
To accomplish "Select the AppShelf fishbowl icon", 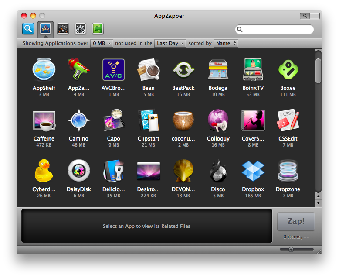I will [x=44, y=69].
